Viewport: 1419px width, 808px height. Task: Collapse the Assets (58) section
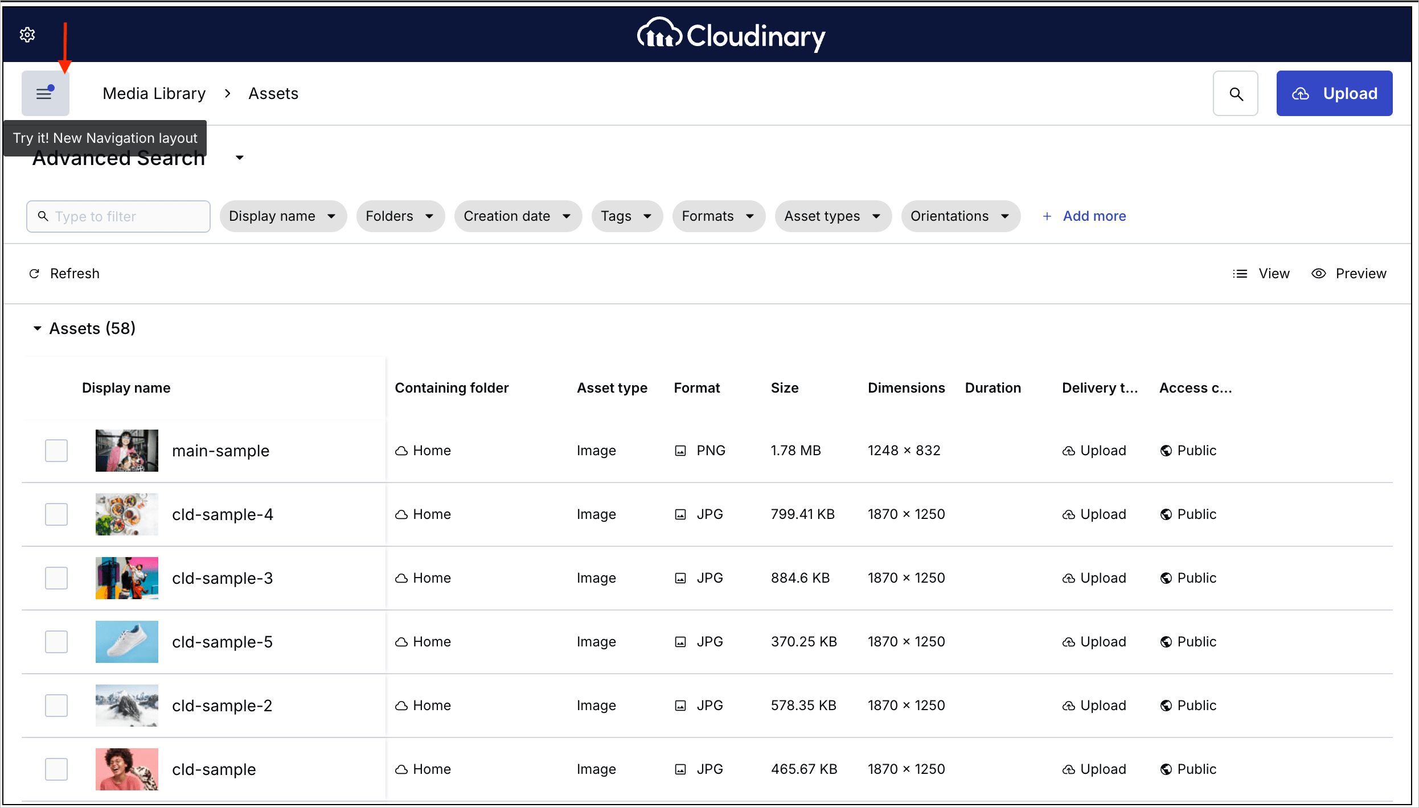tap(38, 328)
